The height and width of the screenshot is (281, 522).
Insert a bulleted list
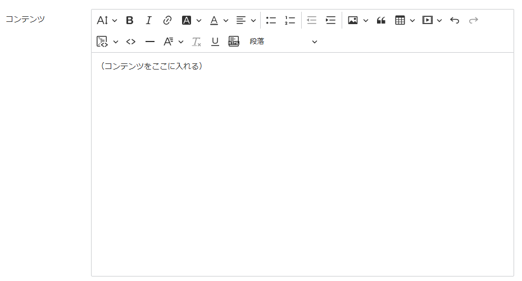coord(271,20)
